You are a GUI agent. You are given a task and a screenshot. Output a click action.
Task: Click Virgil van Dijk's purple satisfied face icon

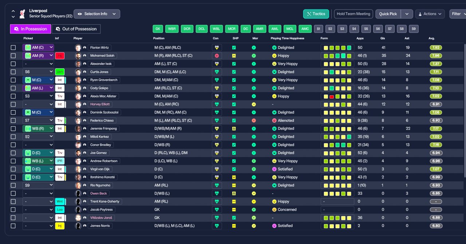point(274,169)
